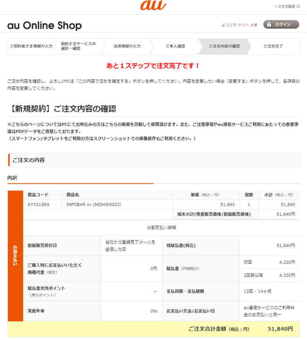The image size is (307, 340).
Task: Click the 頭金 value 0円
Action: [153, 268]
